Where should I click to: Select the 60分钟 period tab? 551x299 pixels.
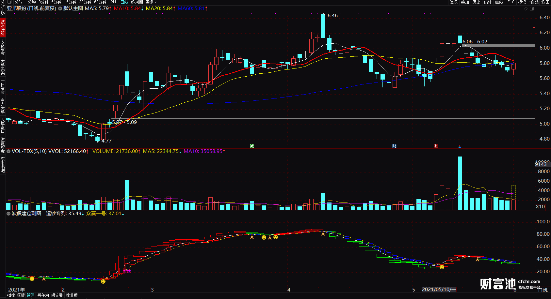coord(100,2)
